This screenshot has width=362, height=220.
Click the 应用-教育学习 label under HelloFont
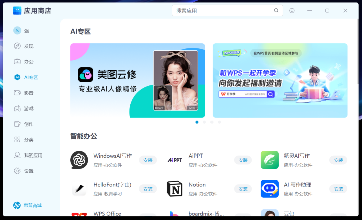point(108,194)
